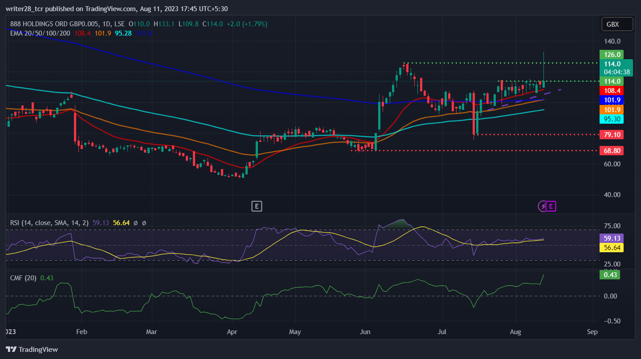Select the blue 101.9 price label
This screenshot has height=359, width=641.
click(612, 100)
